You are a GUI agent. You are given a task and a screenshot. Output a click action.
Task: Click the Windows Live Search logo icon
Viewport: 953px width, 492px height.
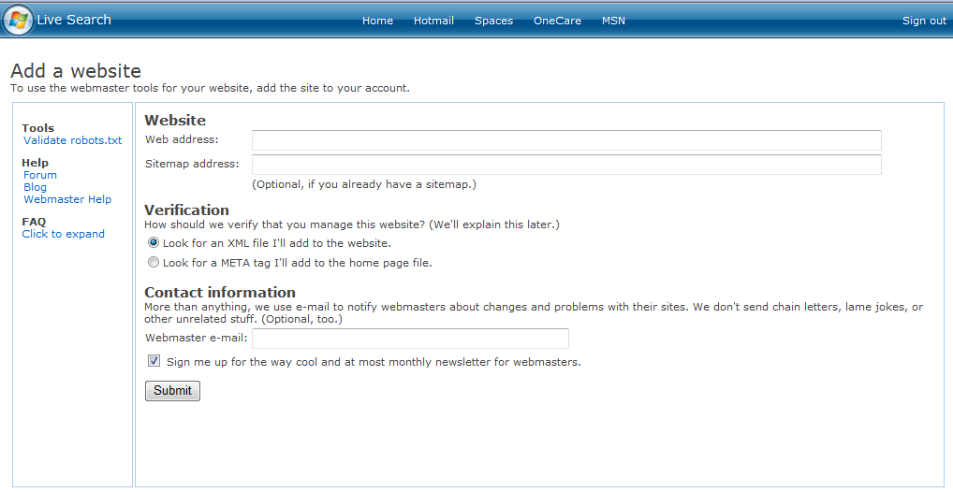point(18,20)
